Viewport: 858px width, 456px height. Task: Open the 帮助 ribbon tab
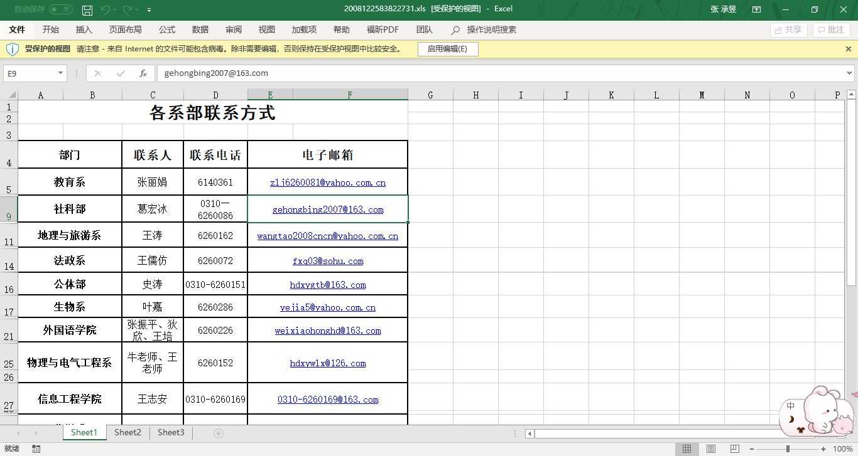coord(342,29)
